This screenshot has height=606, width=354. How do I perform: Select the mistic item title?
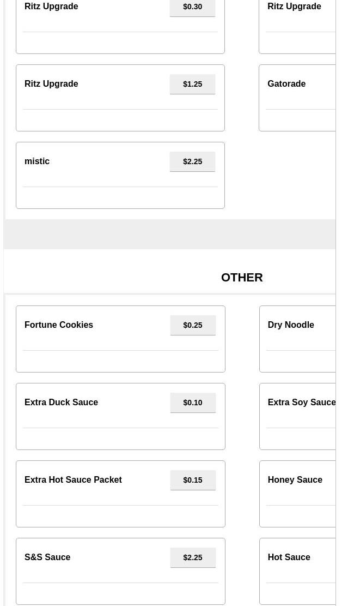click(36, 161)
